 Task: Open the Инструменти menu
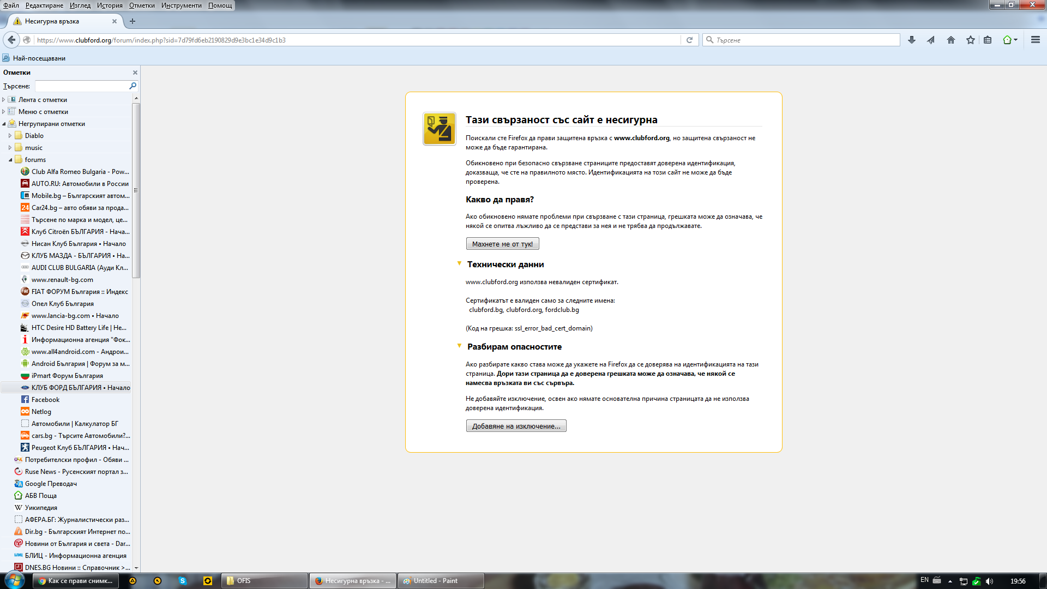[x=181, y=5]
